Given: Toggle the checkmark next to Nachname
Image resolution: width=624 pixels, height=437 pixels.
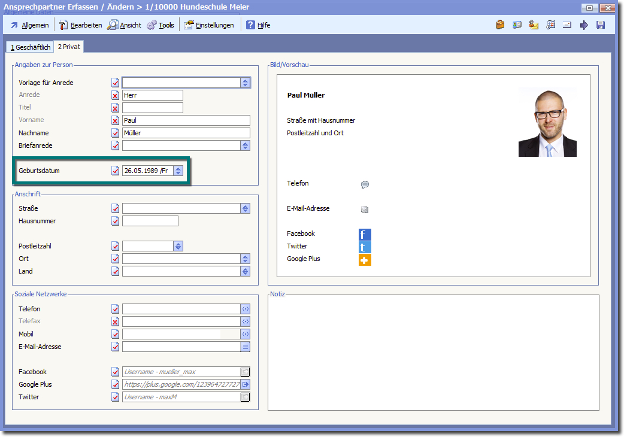Looking at the screenshot, I should (x=115, y=133).
